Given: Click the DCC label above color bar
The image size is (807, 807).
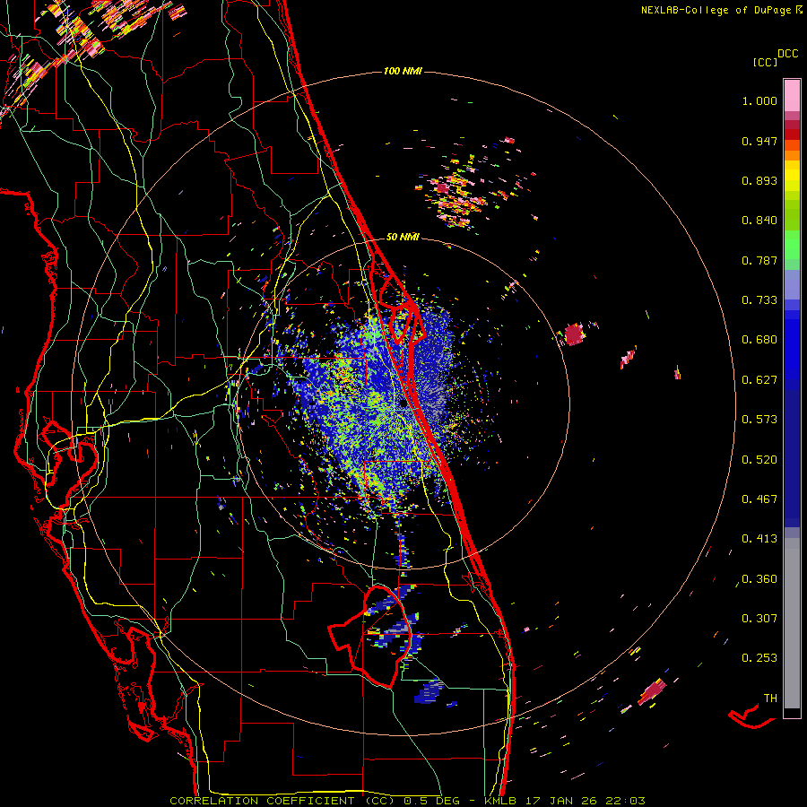Looking at the screenshot, I should pos(788,54).
